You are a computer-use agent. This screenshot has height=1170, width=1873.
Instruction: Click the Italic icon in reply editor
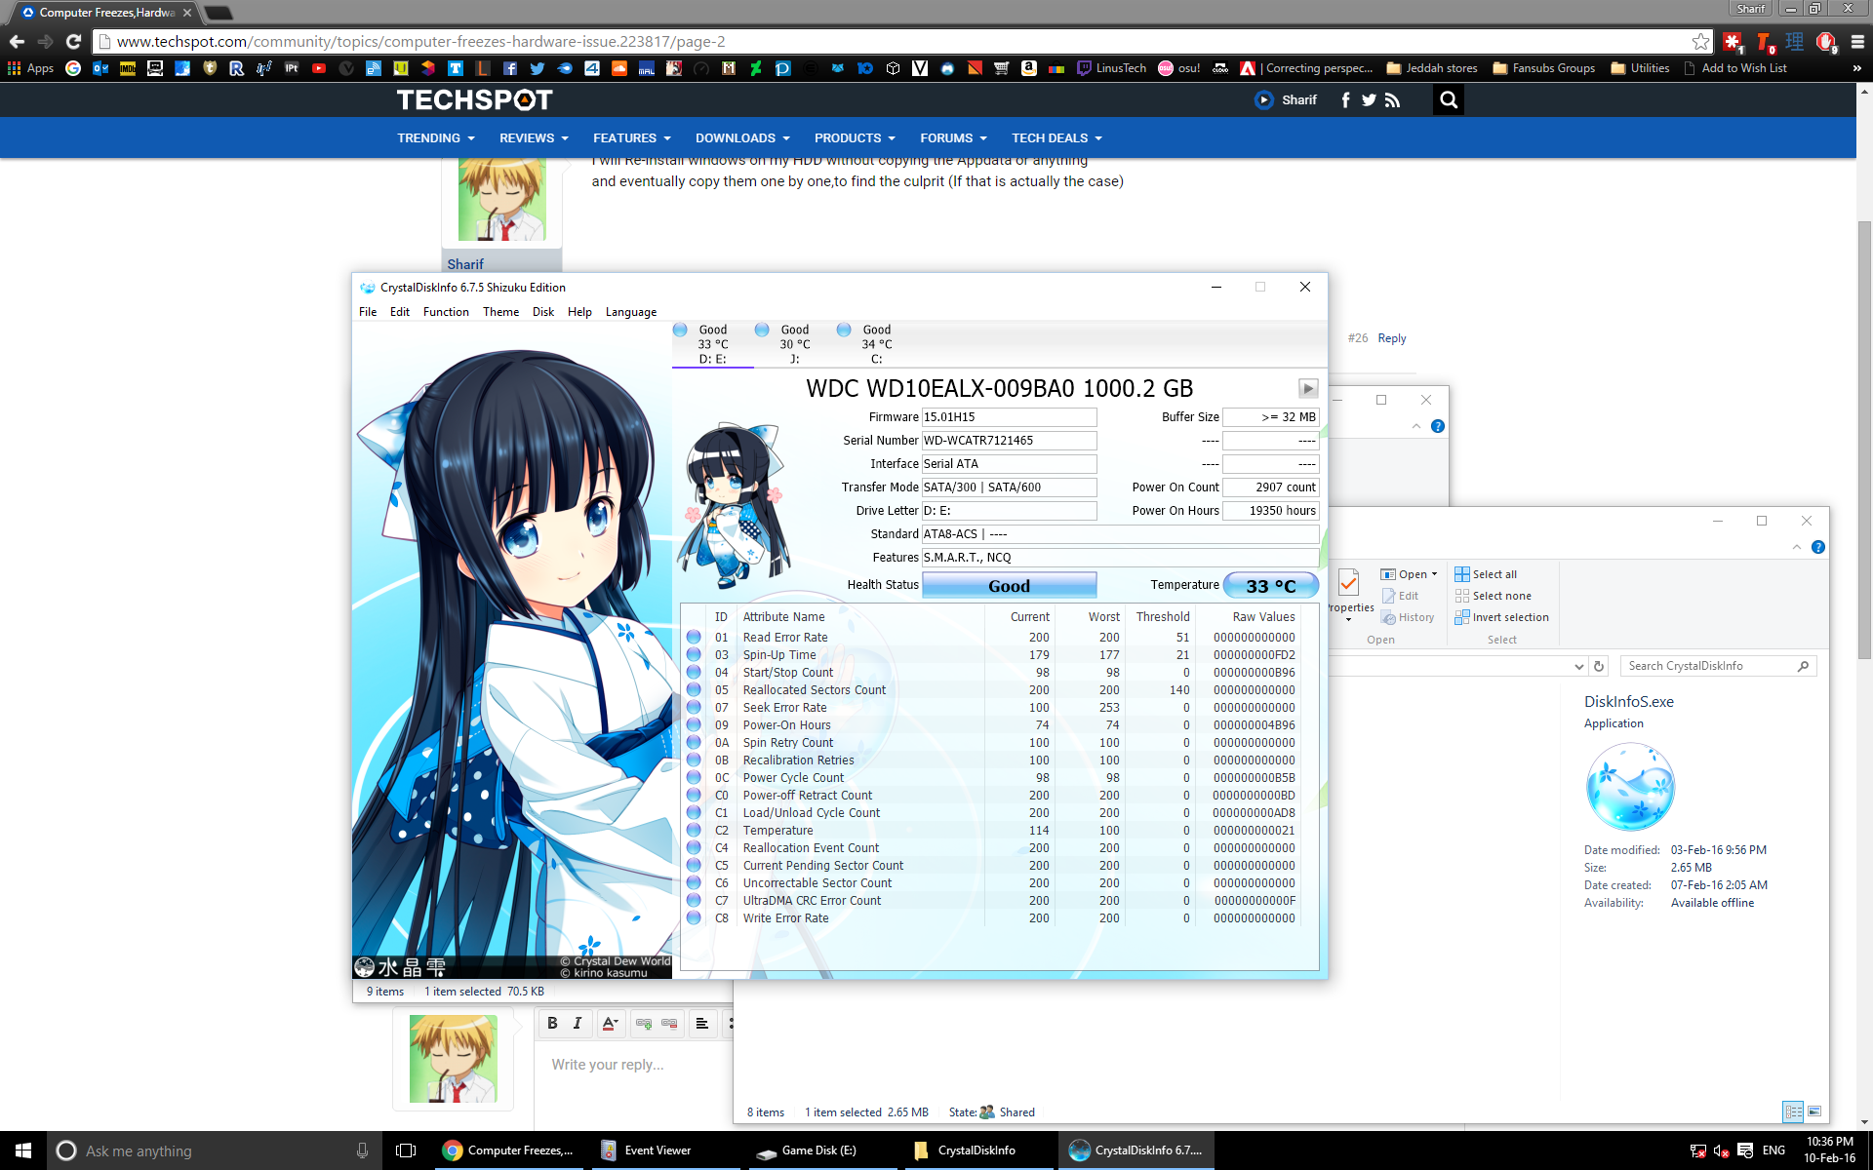tap(578, 1023)
